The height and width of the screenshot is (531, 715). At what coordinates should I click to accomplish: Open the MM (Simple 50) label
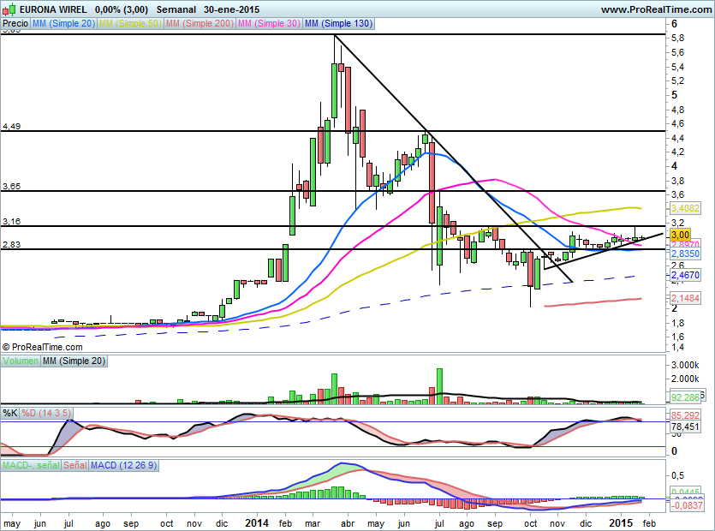click(x=130, y=23)
